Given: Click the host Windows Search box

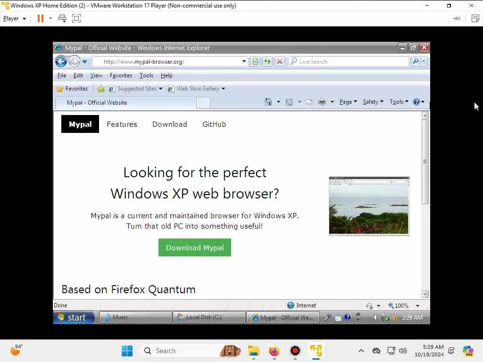Looking at the screenshot, I should [191, 351].
